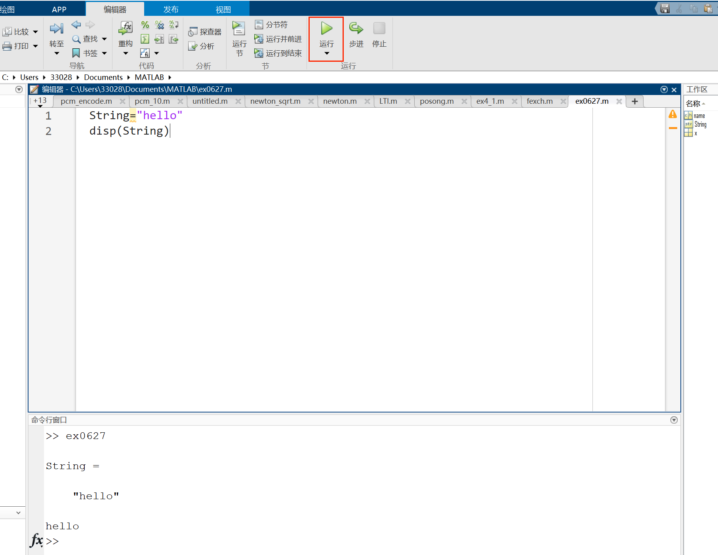Close the ex0627.m tab
Image resolution: width=718 pixels, height=555 pixels.
(619, 101)
